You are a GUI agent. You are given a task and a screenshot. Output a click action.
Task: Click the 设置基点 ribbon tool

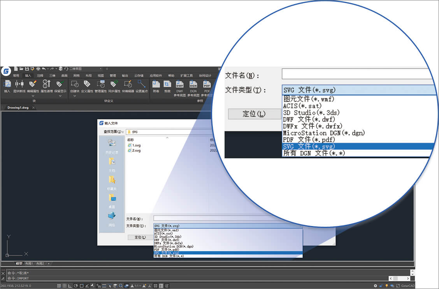[141, 86]
